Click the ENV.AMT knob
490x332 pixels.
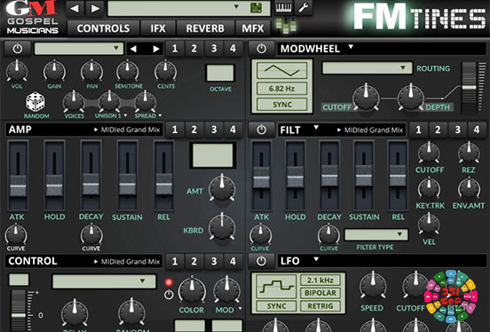click(x=469, y=188)
